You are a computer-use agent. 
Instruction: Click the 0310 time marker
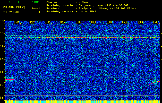point(156,22)
